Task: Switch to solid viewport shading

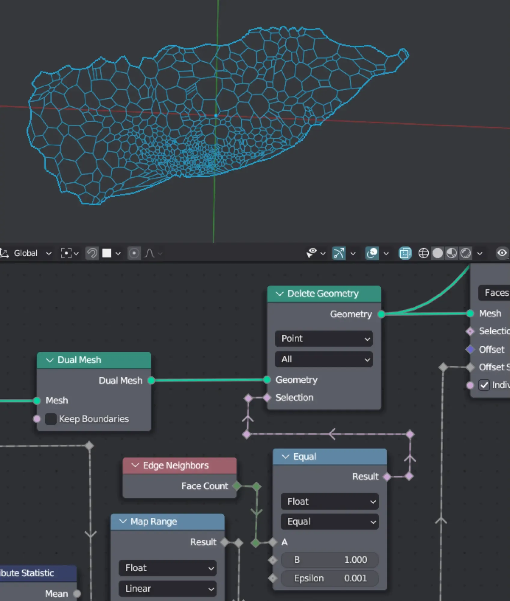Action: [438, 253]
